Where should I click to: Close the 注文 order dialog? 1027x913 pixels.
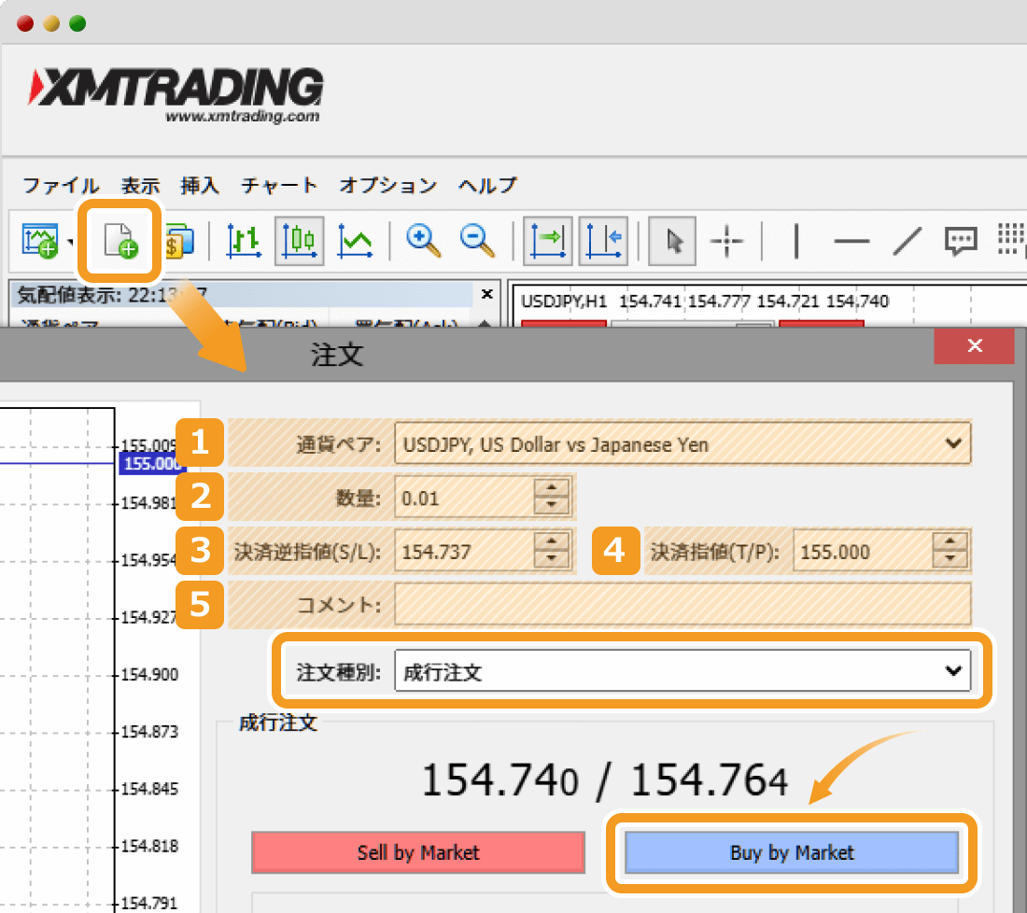[x=975, y=345]
